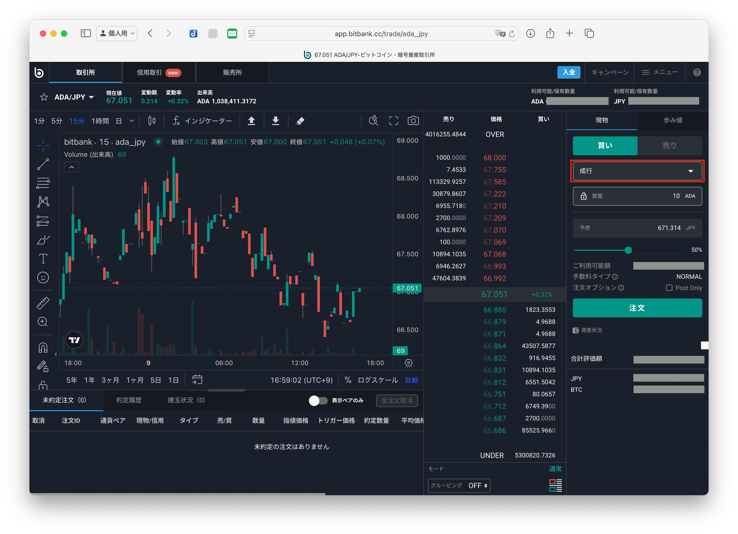Open the ruler measure tool
This screenshot has width=738, height=534.
[43, 303]
